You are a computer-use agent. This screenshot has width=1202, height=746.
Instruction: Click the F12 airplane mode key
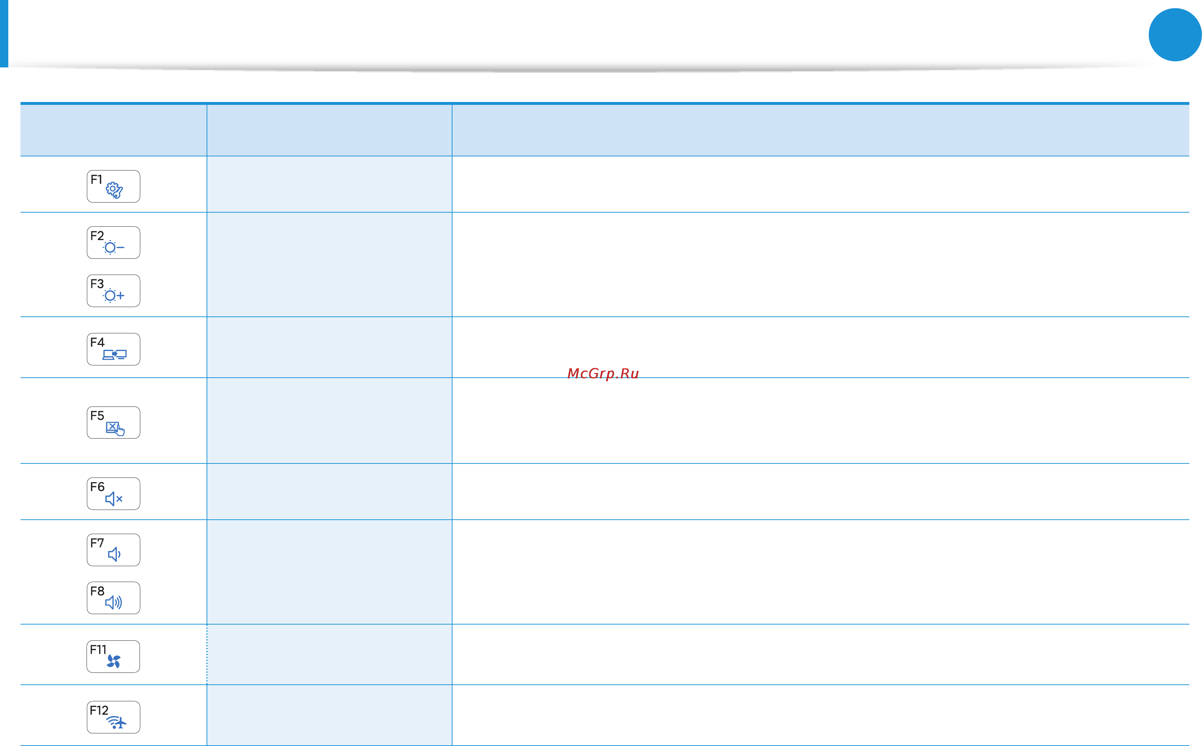click(114, 718)
